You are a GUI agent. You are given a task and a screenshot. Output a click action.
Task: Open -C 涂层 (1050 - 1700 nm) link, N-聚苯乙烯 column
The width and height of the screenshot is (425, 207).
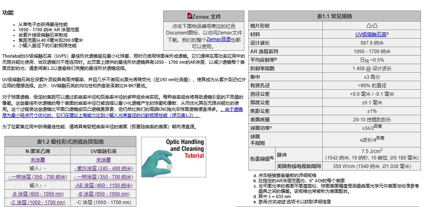[37, 203]
